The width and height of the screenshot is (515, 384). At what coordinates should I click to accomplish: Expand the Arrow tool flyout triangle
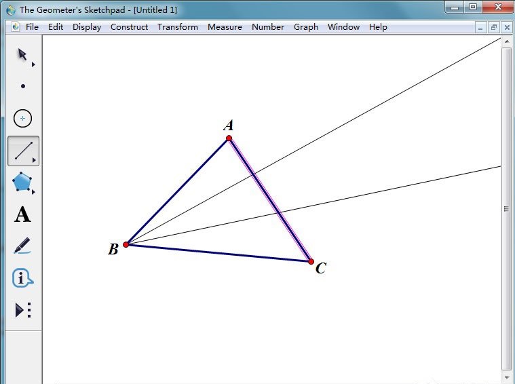(33, 64)
